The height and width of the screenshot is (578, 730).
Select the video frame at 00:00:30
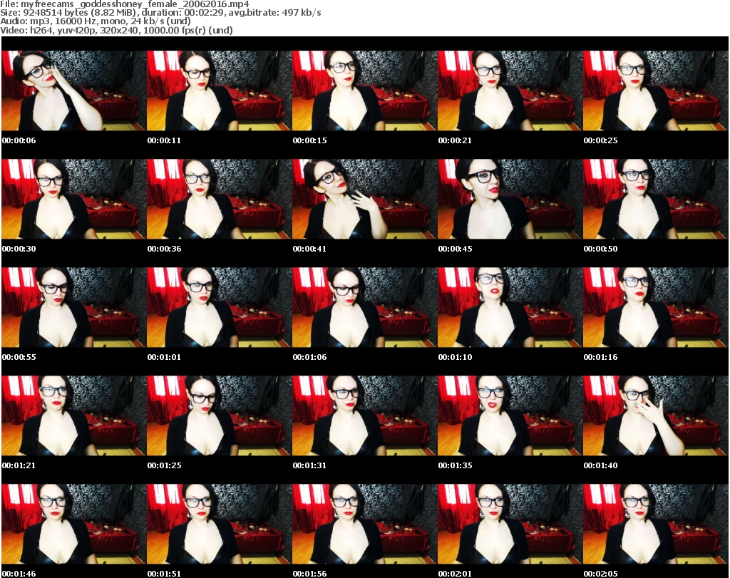click(73, 199)
